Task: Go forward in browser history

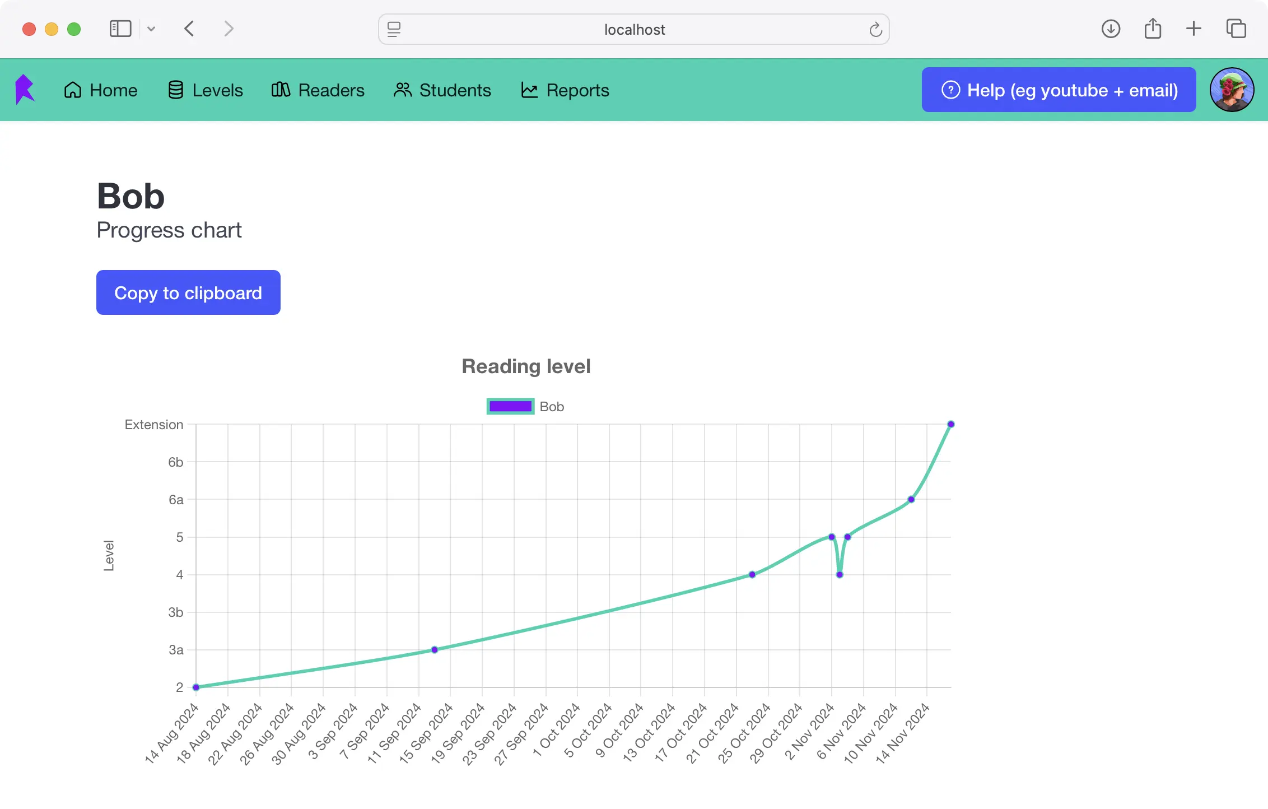Action: tap(229, 29)
